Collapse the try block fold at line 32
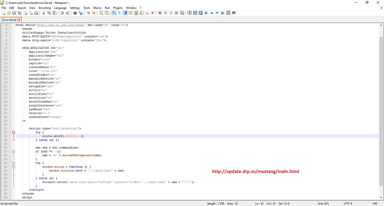 point(13,132)
